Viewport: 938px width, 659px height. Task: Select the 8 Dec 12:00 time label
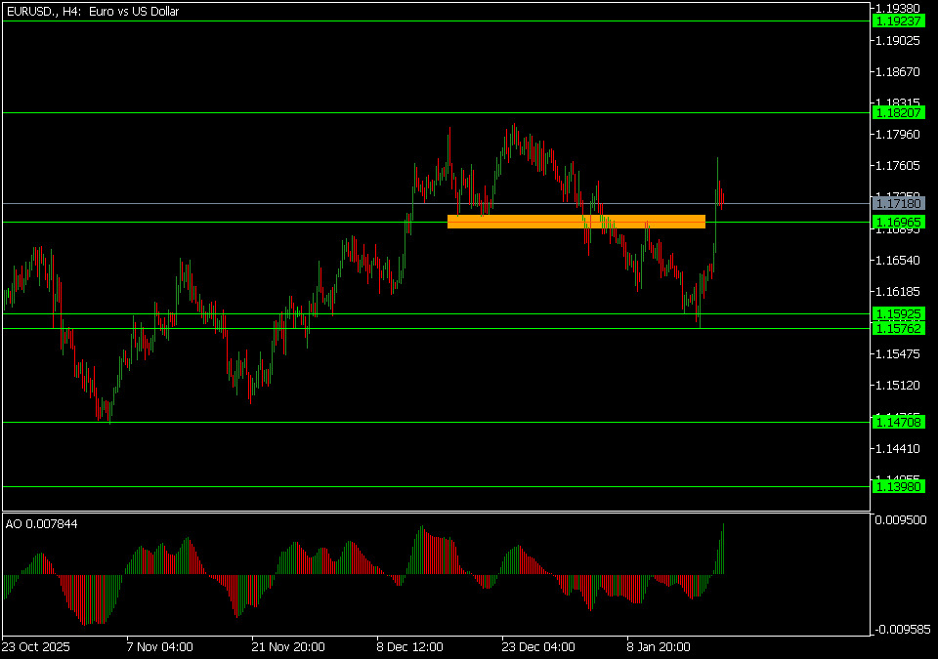410,646
